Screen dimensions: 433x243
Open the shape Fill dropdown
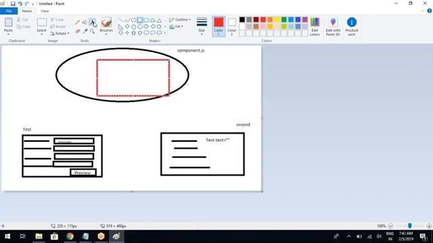176,27
